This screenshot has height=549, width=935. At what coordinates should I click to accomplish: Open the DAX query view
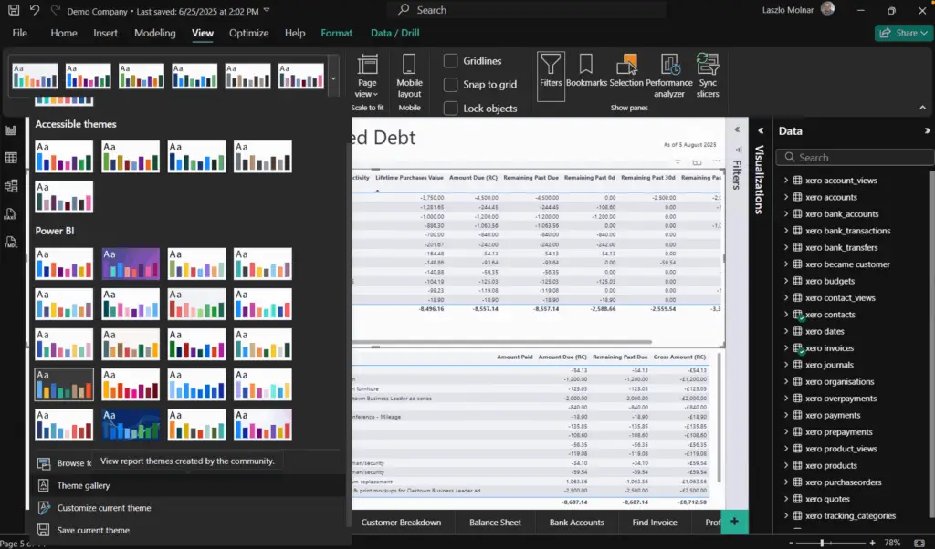[11, 212]
